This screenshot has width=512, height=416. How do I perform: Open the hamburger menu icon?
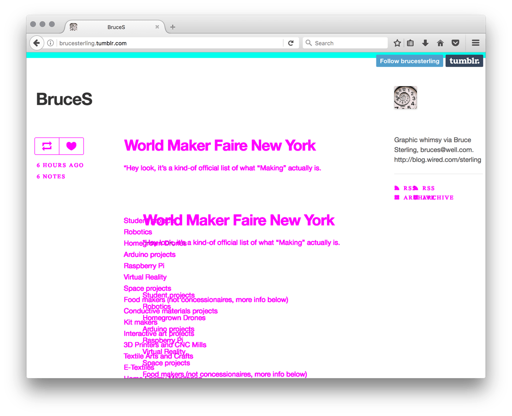point(475,43)
